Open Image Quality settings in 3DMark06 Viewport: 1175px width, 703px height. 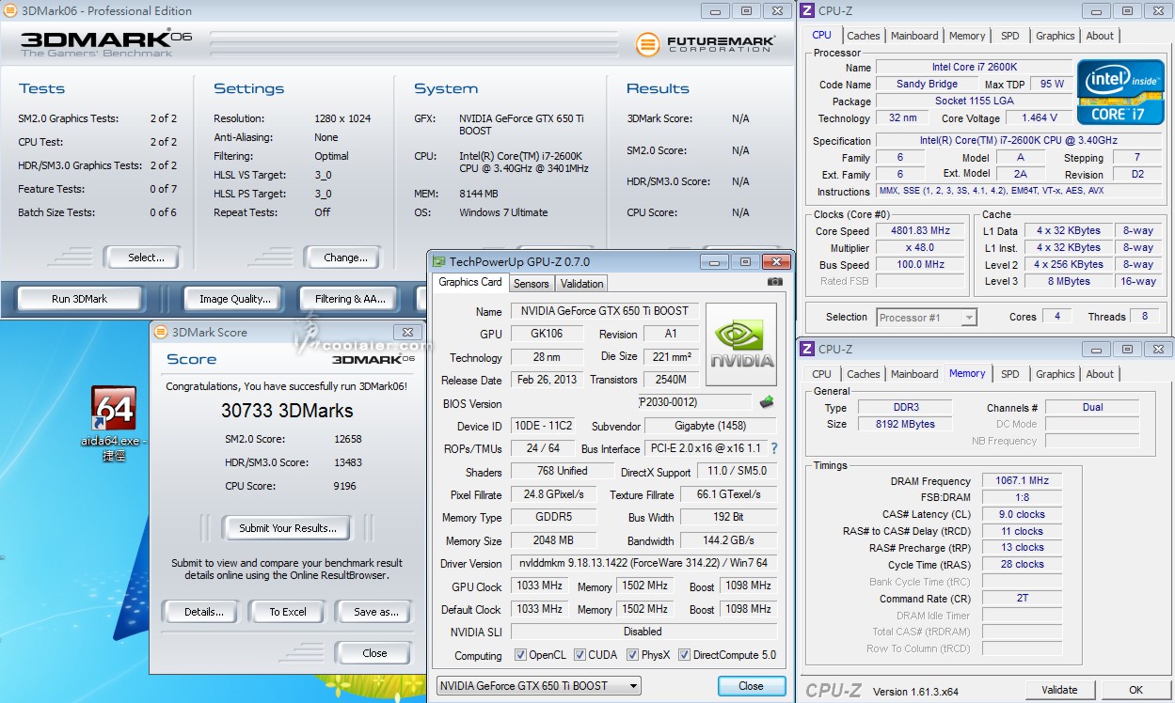[x=235, y=299]
